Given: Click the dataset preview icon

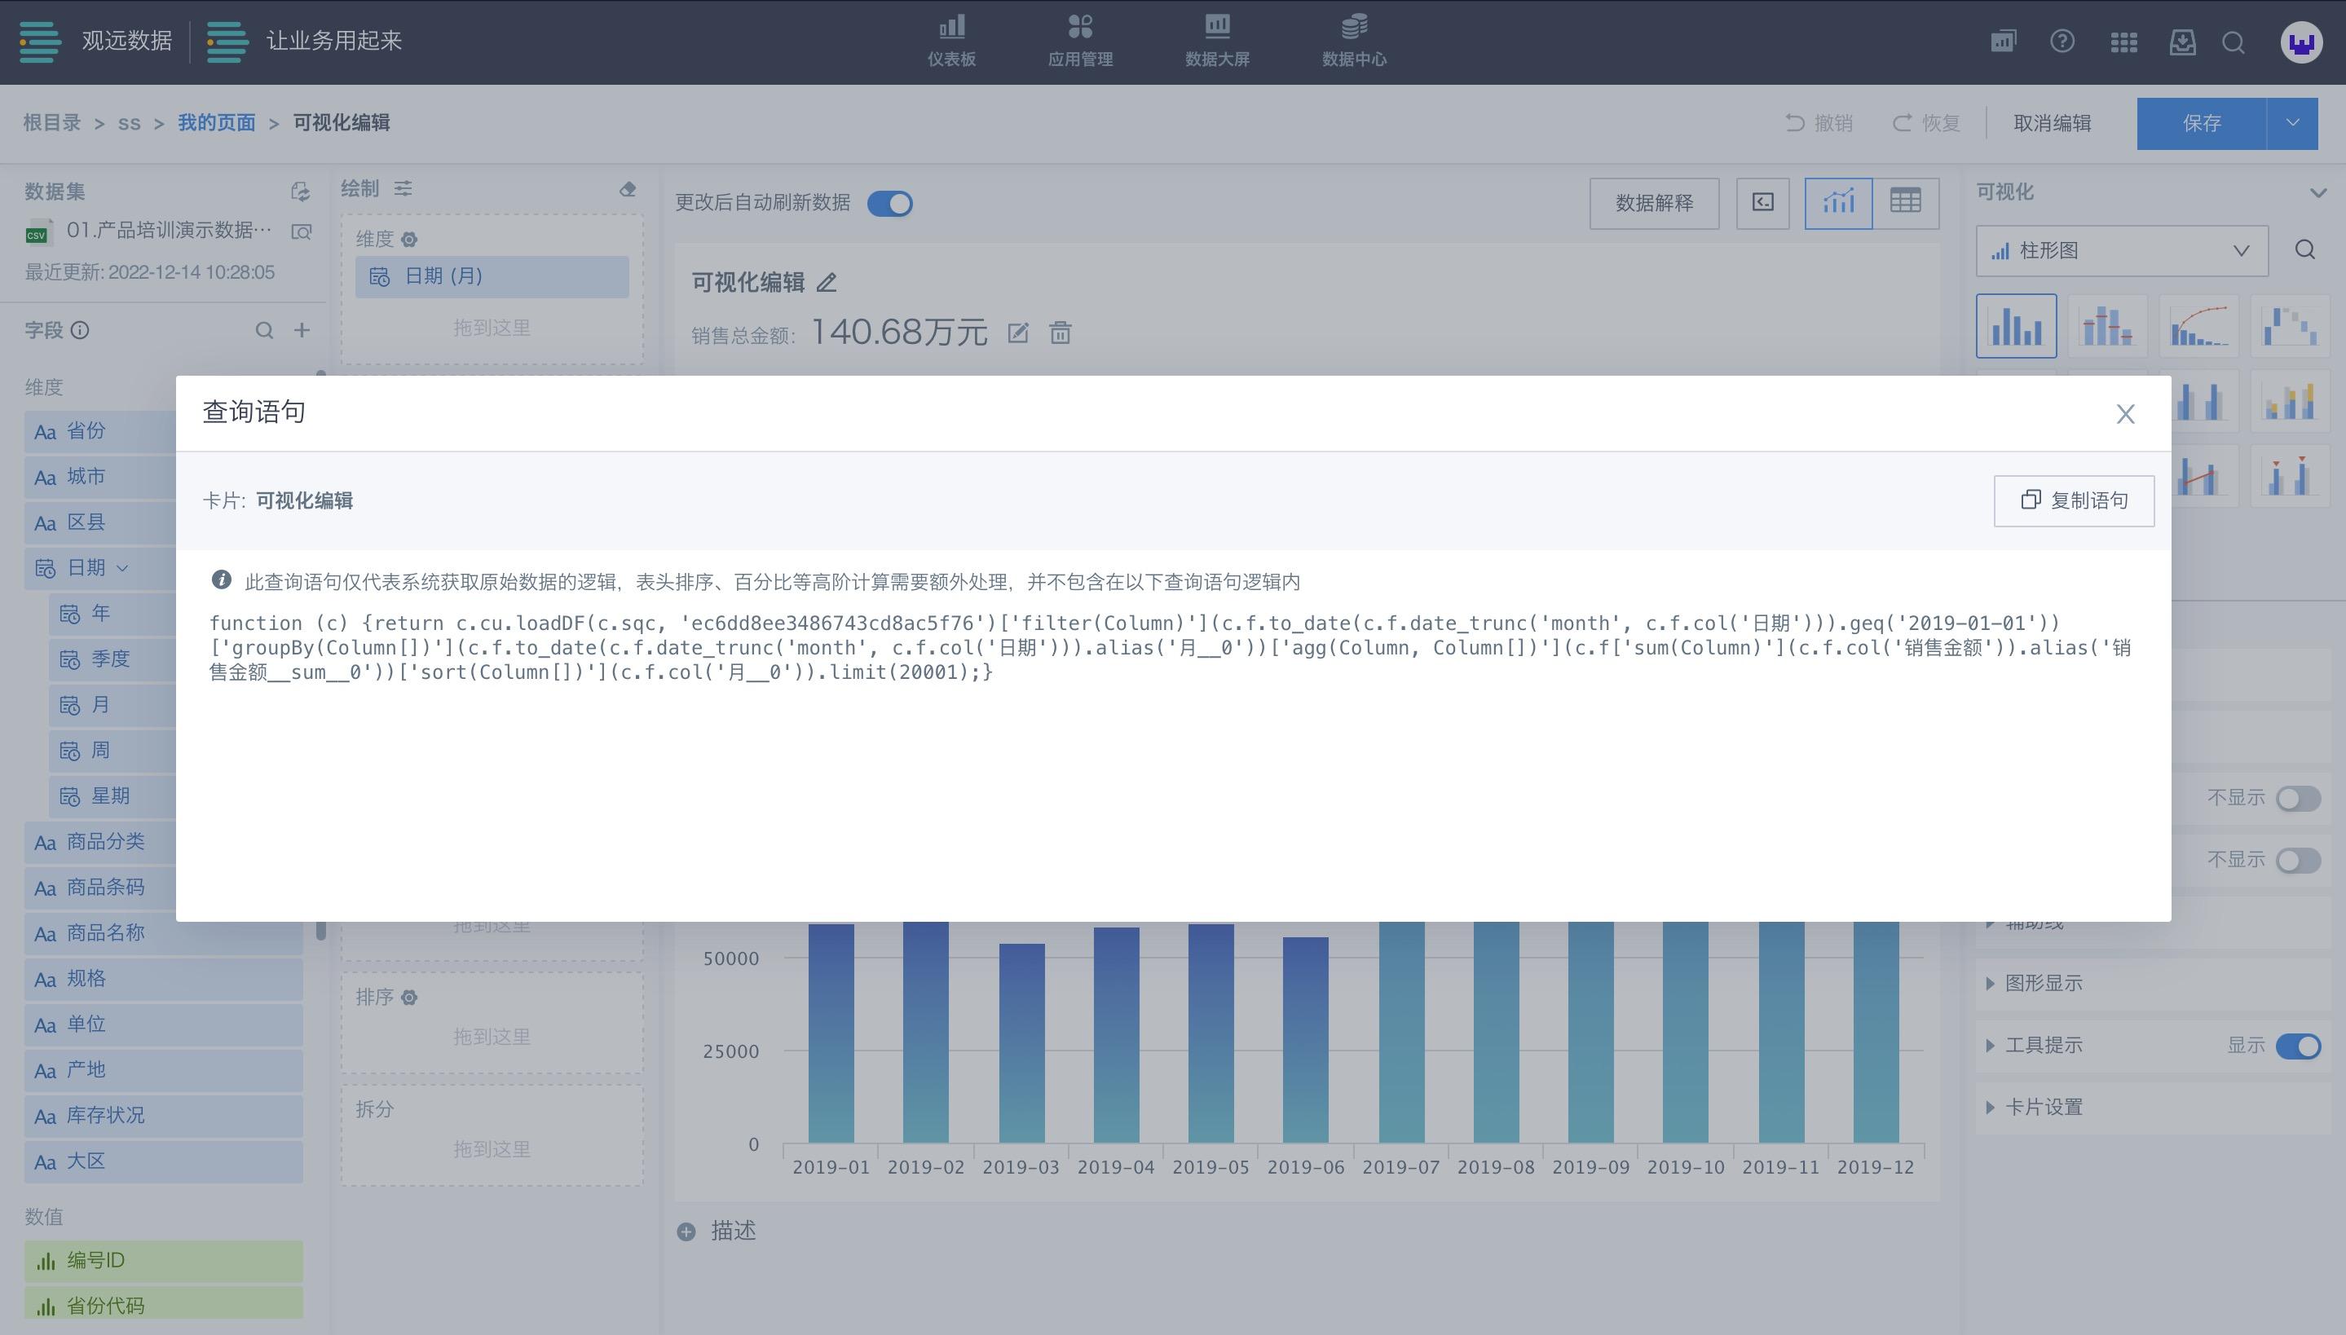Looking at the screenshot, I should point(301,231).
